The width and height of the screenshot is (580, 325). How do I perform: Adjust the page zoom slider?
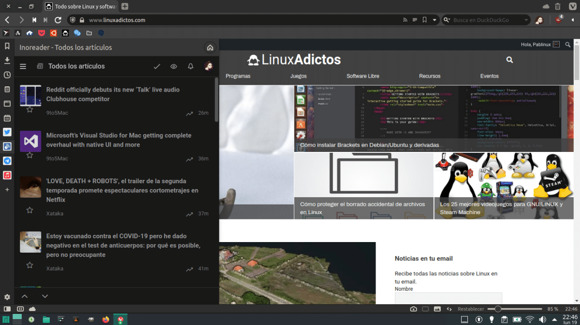[x=497, y=309]
